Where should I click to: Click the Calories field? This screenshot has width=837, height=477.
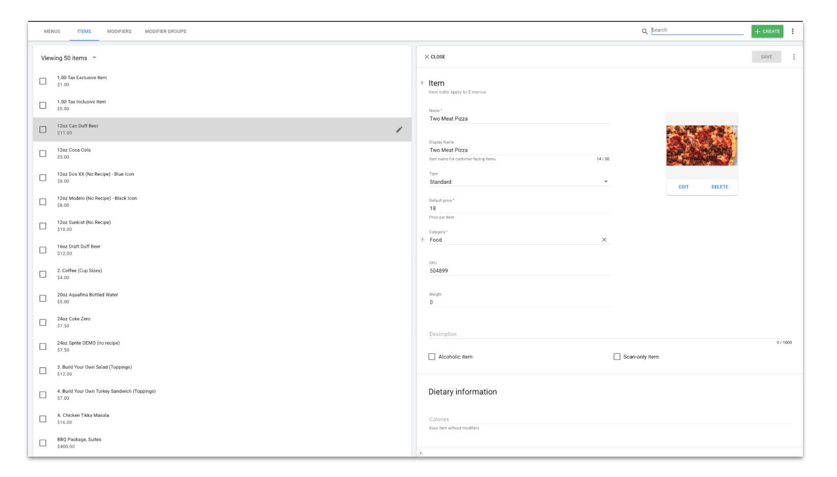[610, 419]
